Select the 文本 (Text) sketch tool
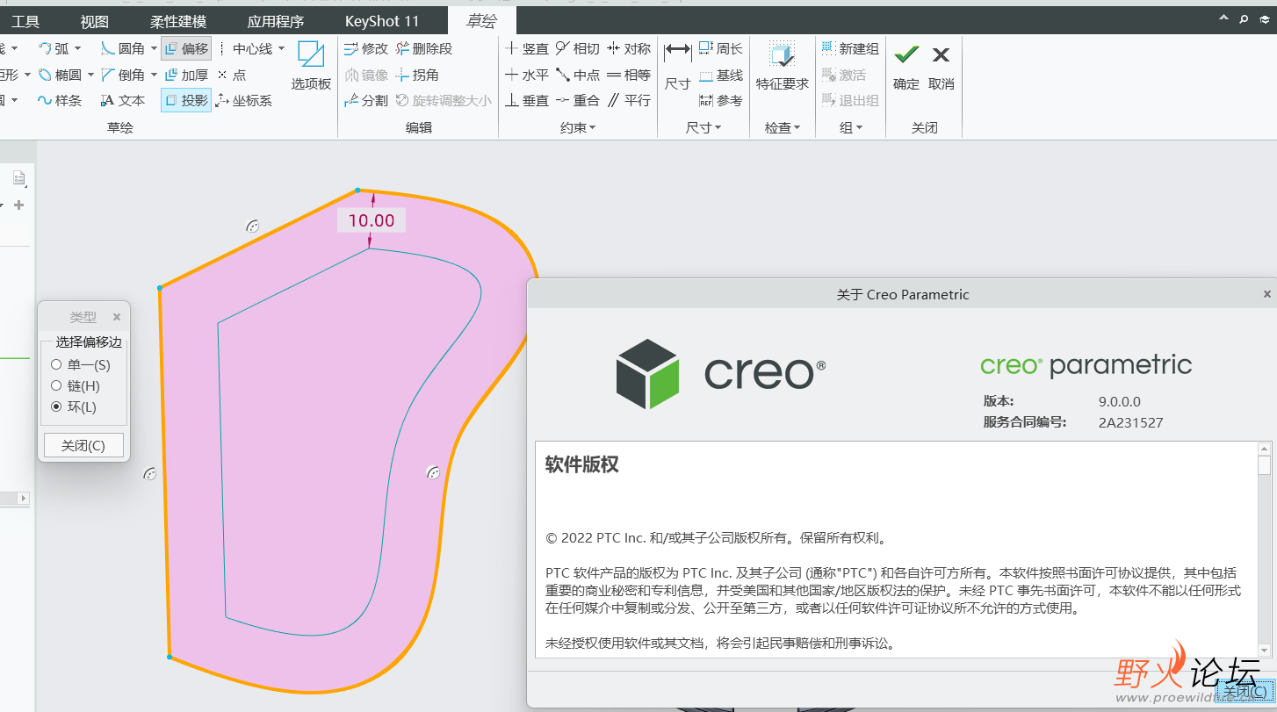 pyautogui.click(x=123, y=101)
